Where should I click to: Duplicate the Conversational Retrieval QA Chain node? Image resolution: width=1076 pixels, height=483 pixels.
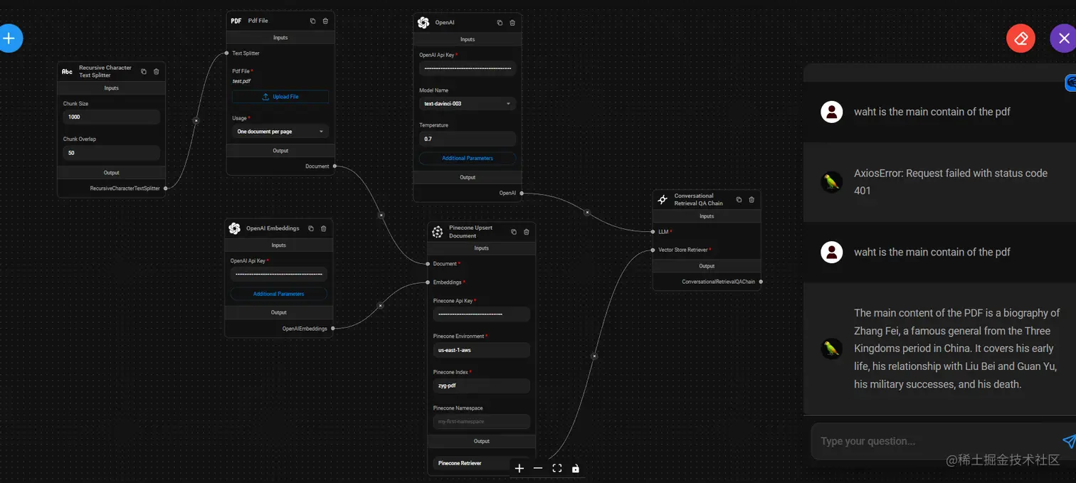click(739, 200)
